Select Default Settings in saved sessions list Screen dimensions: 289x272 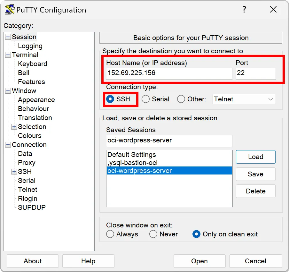[x=132, y=155]
